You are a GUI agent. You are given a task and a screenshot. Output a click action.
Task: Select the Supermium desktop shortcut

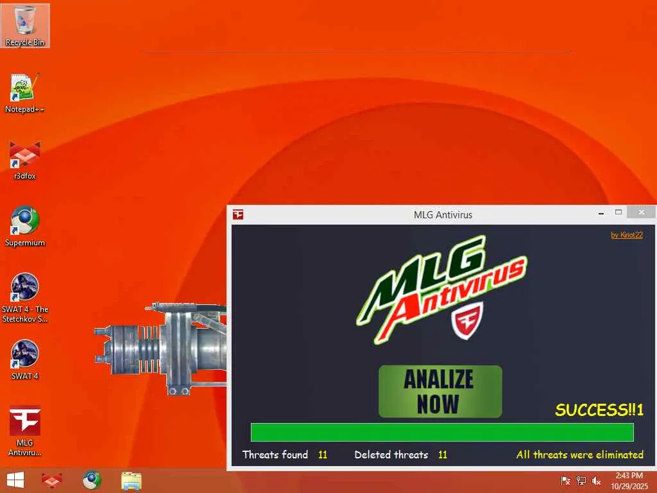click(x=25, y=227)
